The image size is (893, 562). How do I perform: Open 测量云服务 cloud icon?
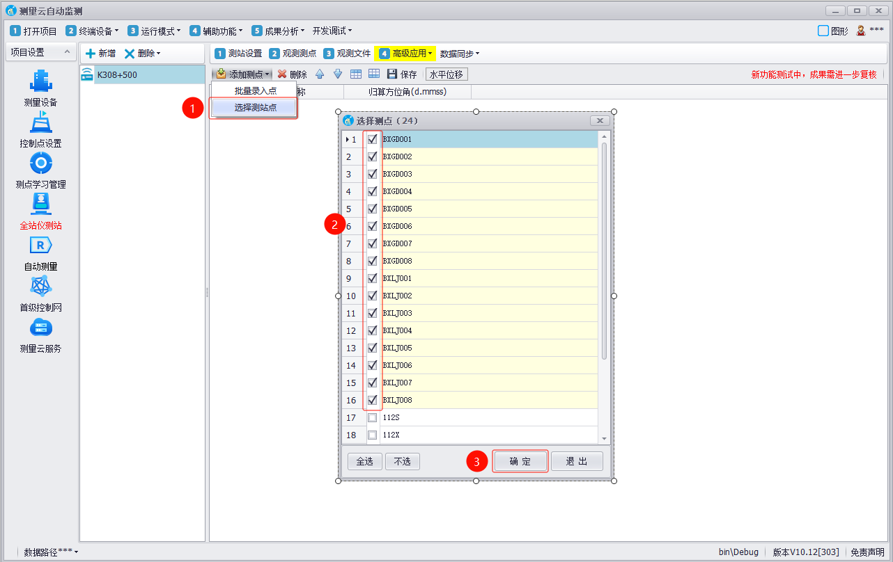click(40, 328)
